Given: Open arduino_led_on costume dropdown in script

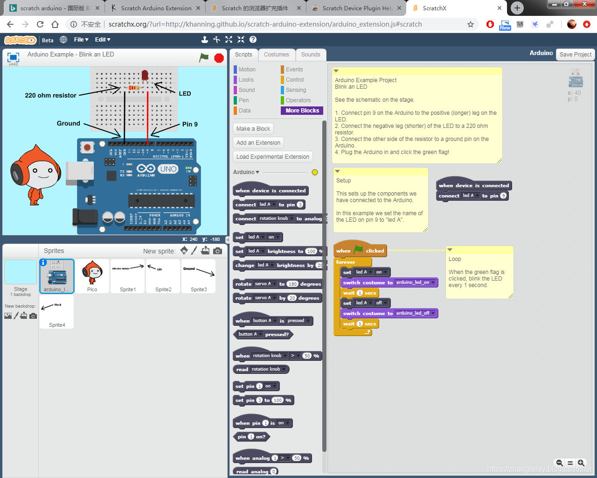Looking at the screenshot, I should tap(415, 282).
